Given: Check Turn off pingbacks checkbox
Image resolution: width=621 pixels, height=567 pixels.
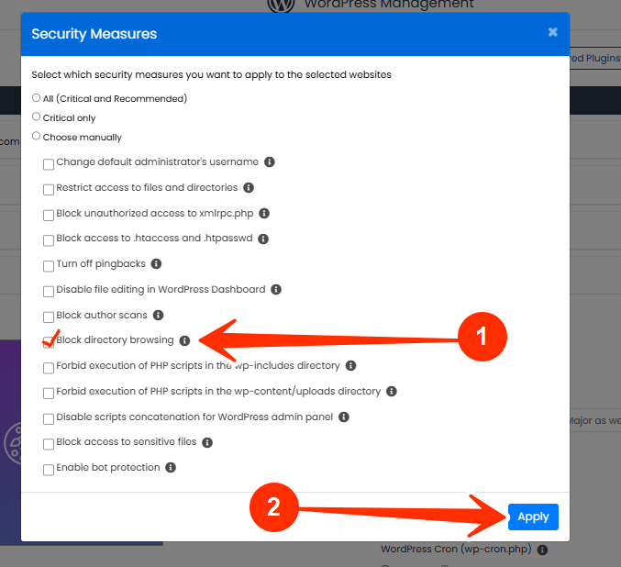Looking at the screenshot, I should pyautogui.click(x=49, y=266).
